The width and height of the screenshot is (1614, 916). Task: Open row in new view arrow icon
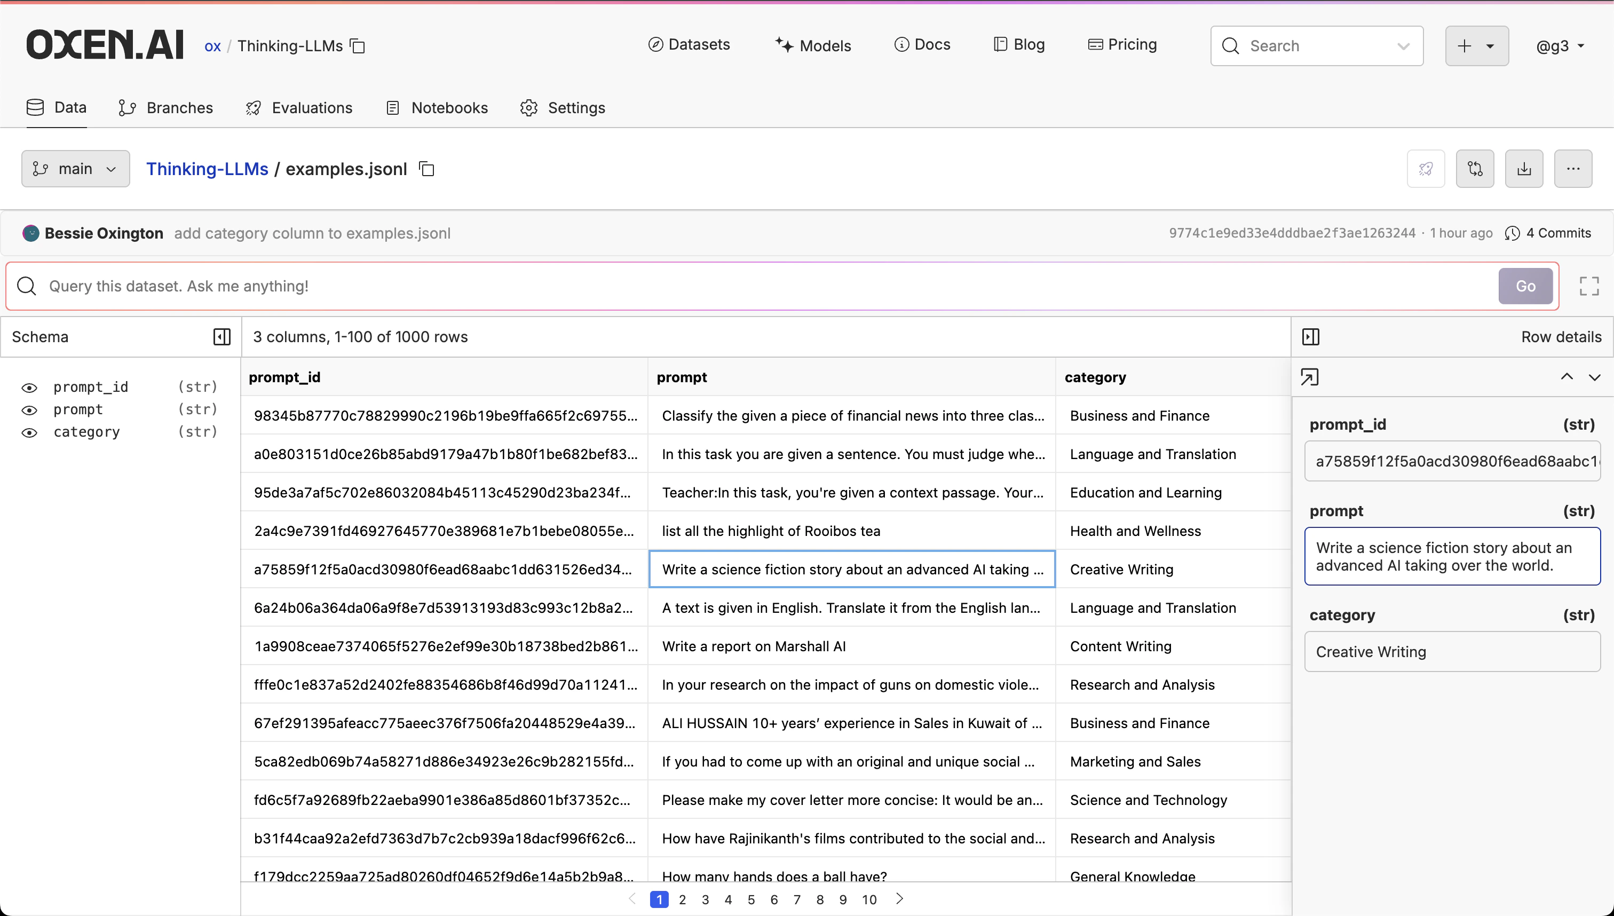pos(1310,377)
